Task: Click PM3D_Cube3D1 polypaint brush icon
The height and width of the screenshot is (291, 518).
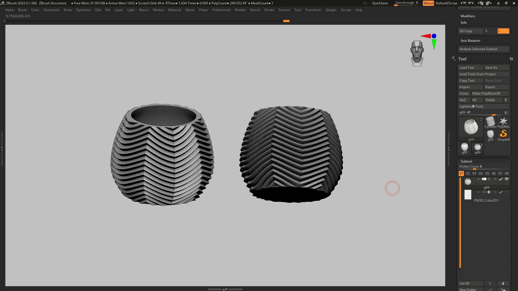Action: click(x=501, y=192)
